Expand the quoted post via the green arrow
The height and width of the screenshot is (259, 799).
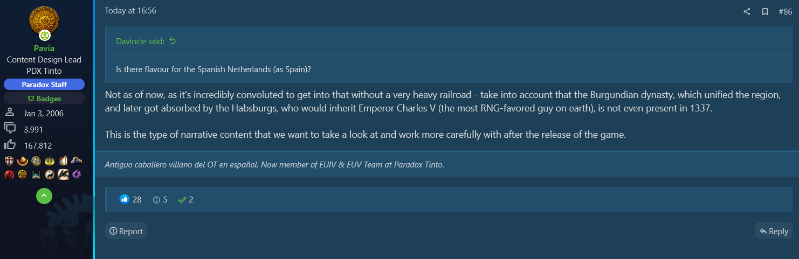(x=173, y=41)
